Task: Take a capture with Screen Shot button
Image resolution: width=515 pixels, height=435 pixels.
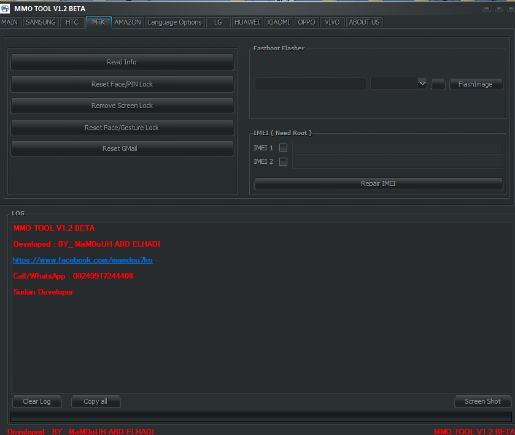Action: 482,401
